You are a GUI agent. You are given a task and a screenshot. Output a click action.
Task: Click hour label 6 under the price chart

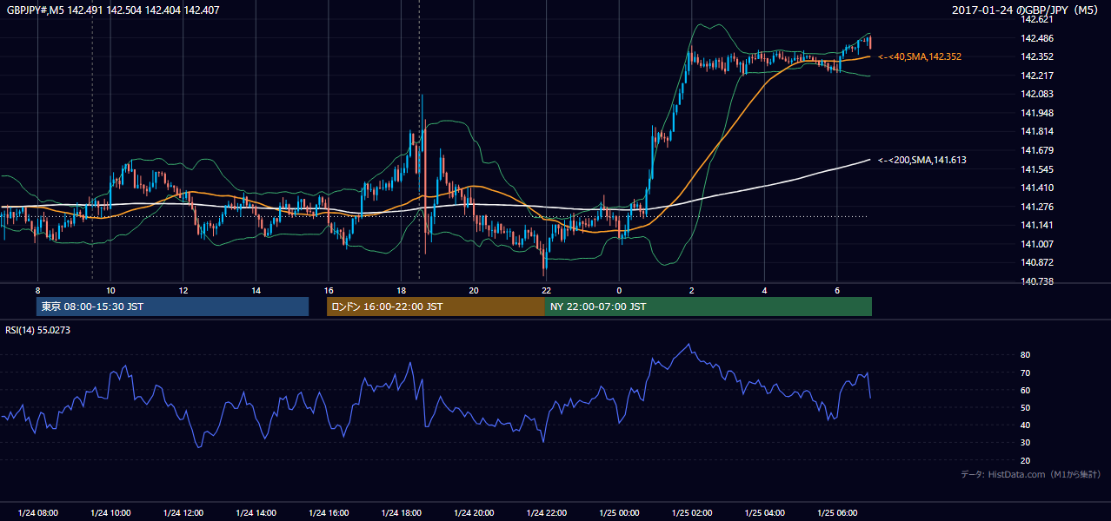pyautogui.click(x=837, y=290)
